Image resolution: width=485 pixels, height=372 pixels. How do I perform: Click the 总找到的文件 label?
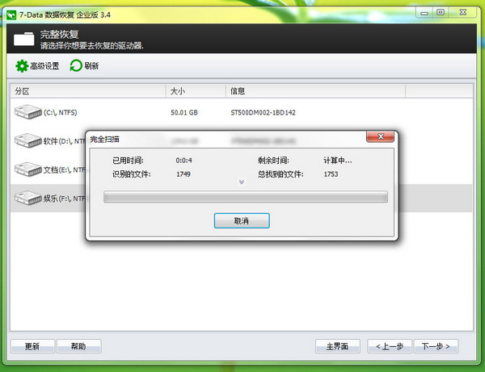pos(280,174)
